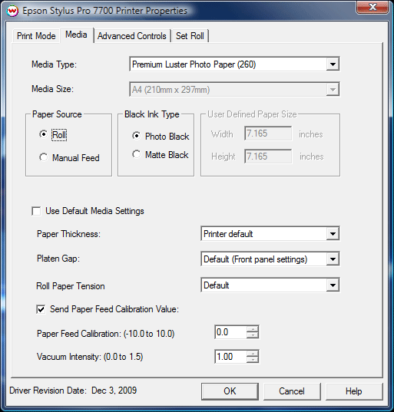Click the Wasatch app icon in title bar
Screen dimensions: 394x412
pyautogui.click(x=12, y=11)
